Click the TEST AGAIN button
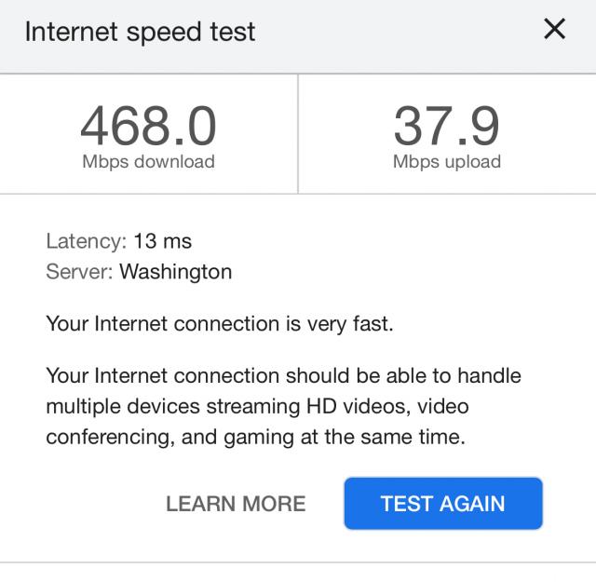 pos(443,503)
